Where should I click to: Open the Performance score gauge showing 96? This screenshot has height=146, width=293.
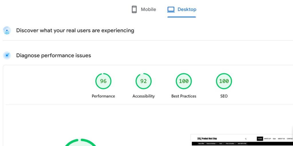[103, 81]
